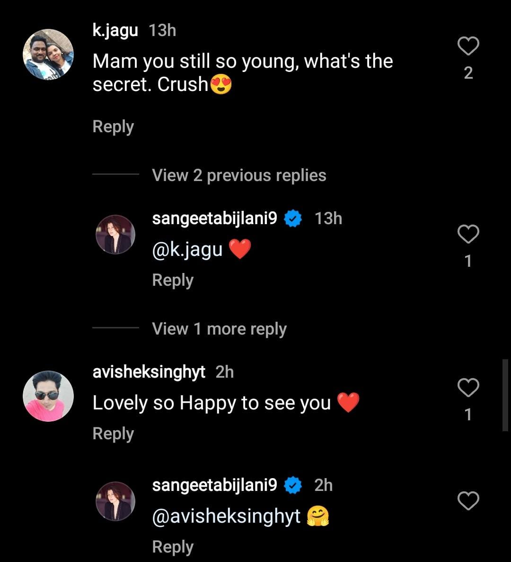
Task: Tap verified badge beside sangeetabijlani9 13h
Action: 293,219
